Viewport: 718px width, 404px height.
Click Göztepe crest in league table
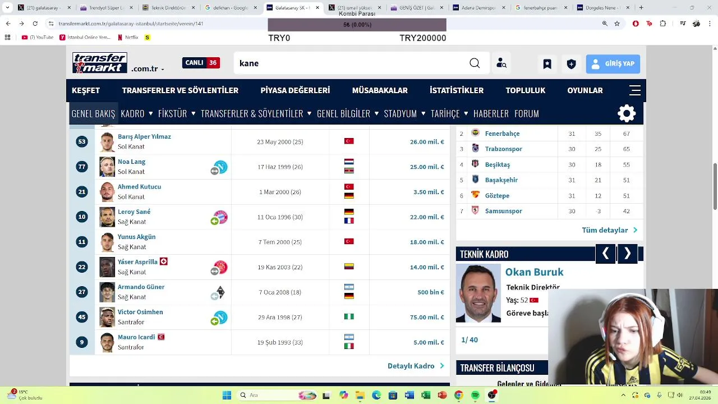[476, 195]
